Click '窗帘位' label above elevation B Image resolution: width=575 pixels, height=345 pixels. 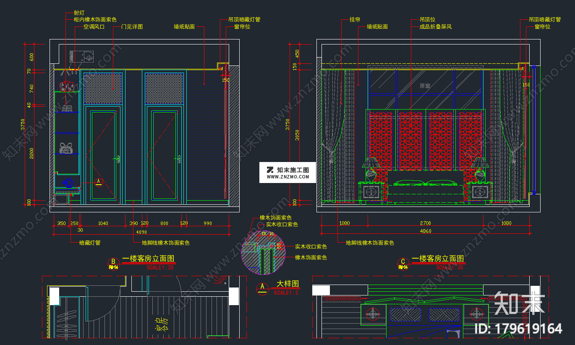click(242, 27)
